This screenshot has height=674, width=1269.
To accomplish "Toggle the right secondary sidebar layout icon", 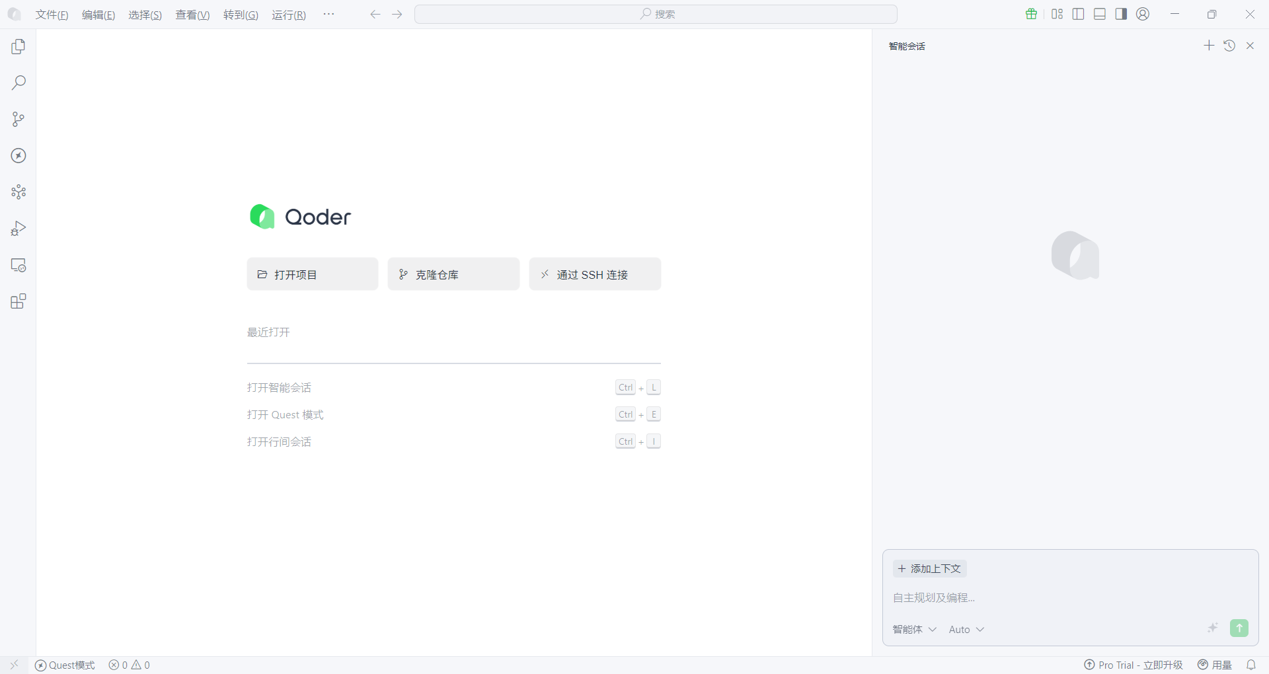I will 1121,14.
